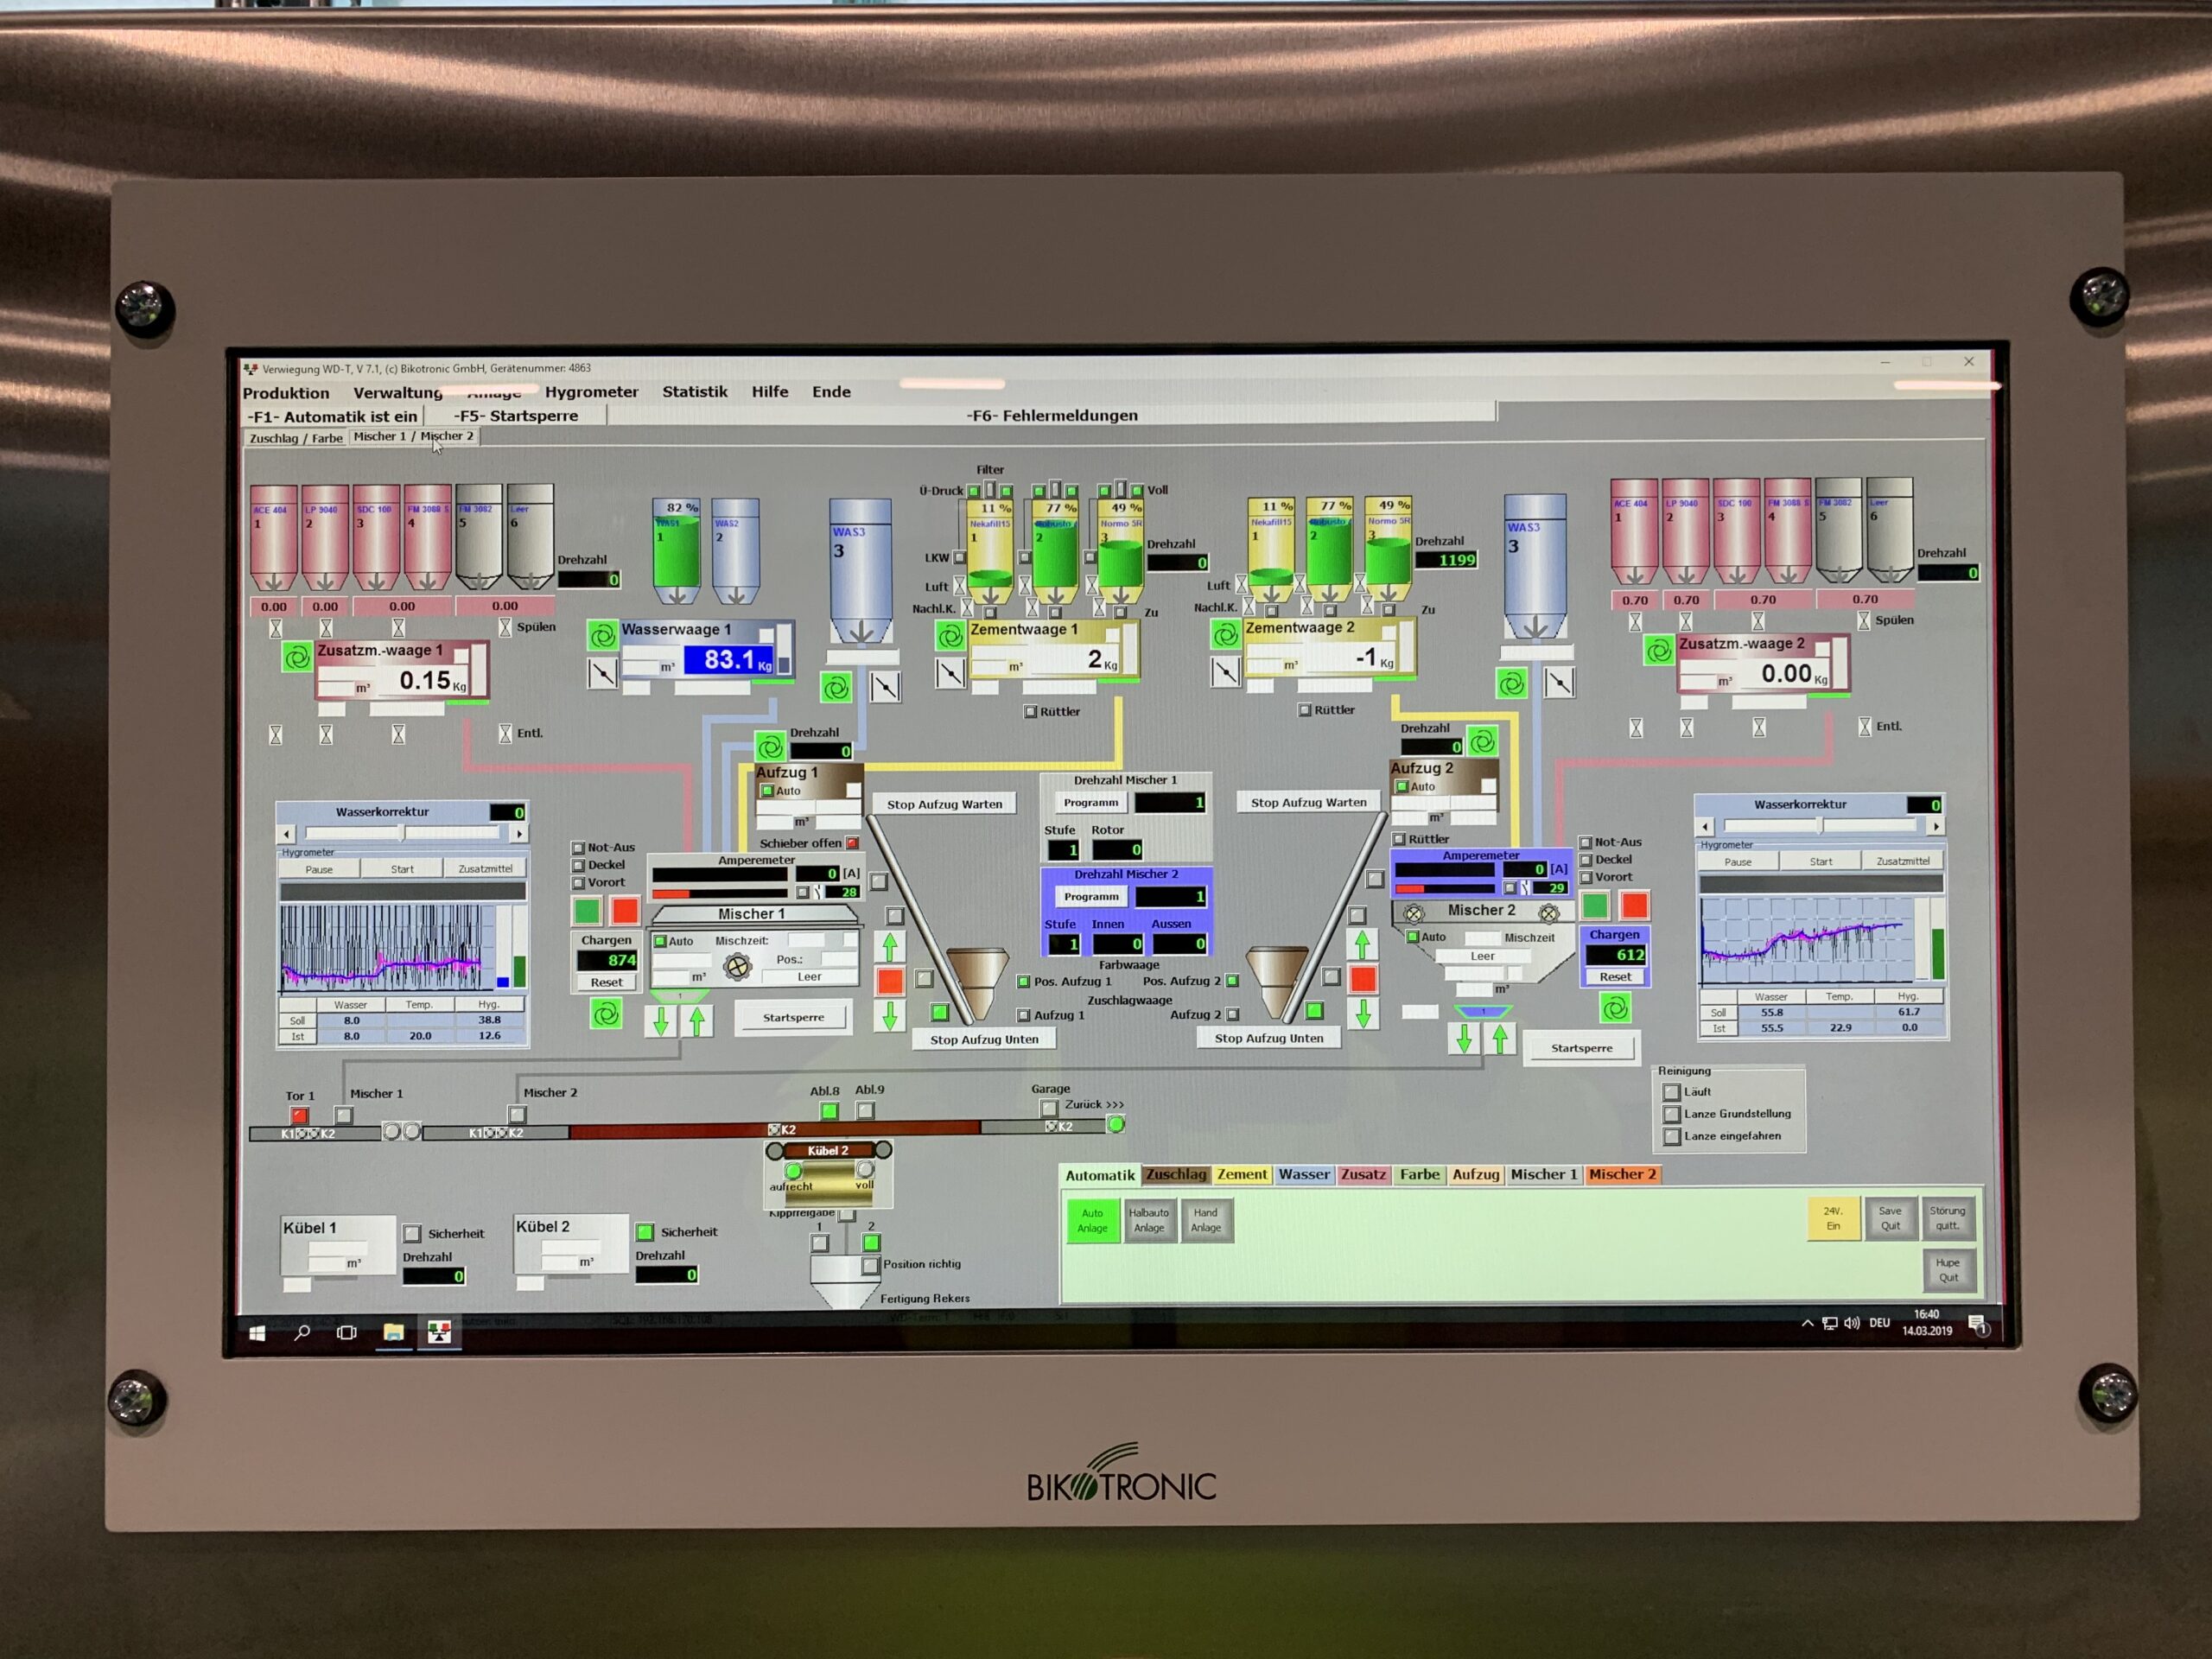The width and height of the screenshot is (2212, 1659).
Task: Toggle the Not-Aus checkbox near Mischer 1
Action: (578, 848)
